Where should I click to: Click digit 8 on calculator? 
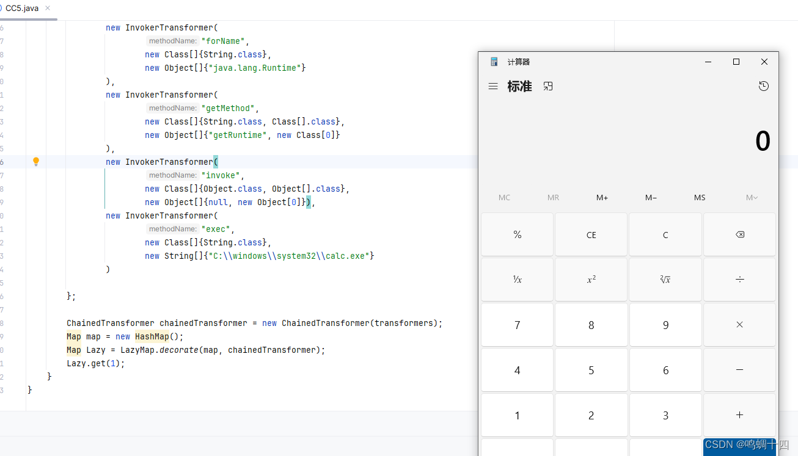pos(591,325)
